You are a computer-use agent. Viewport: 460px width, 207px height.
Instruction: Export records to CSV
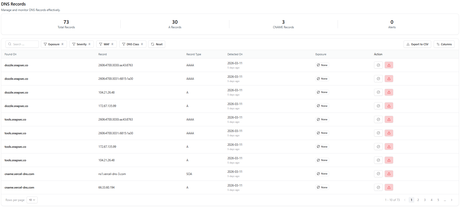click(417, 44)
